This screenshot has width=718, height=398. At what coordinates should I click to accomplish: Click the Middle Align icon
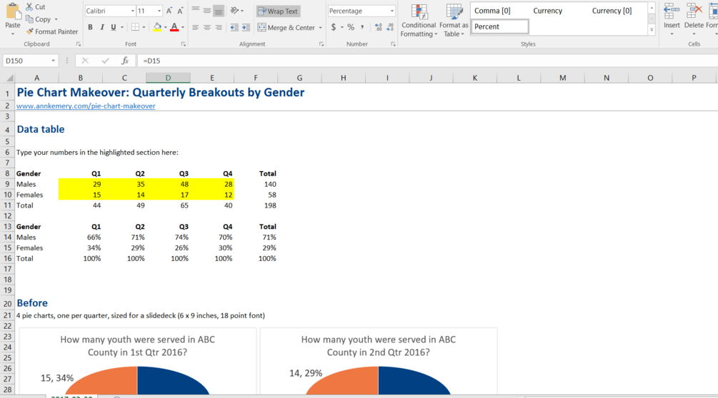[207, 11]
